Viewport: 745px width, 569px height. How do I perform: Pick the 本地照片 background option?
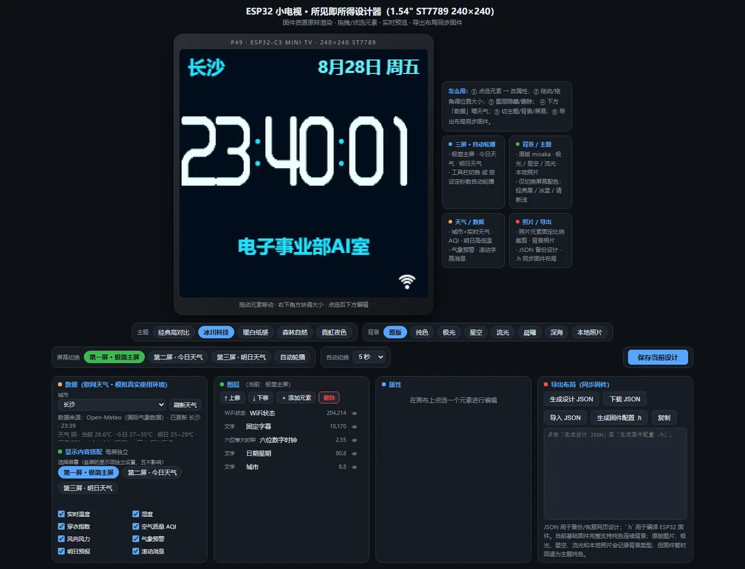(589, 333)
